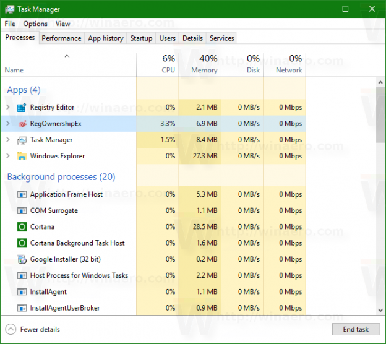Click the RegOwnershipEx app icon
386x344 pixels.
22,124
